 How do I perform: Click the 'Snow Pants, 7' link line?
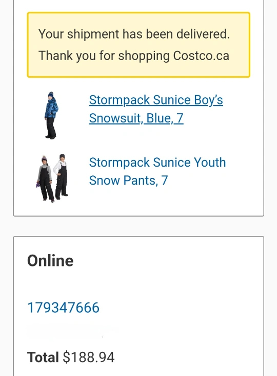[128, 181]
